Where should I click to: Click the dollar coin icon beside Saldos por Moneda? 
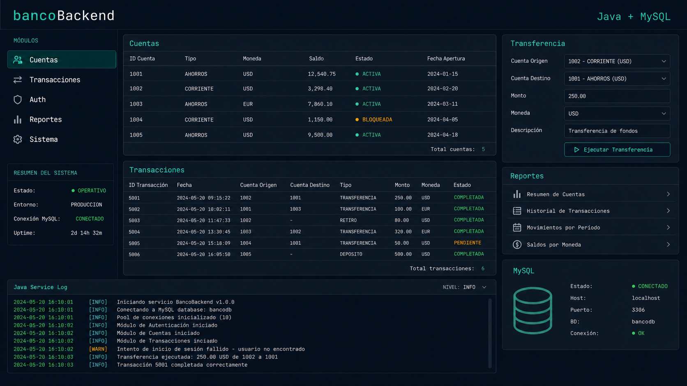tap(517, 244)
